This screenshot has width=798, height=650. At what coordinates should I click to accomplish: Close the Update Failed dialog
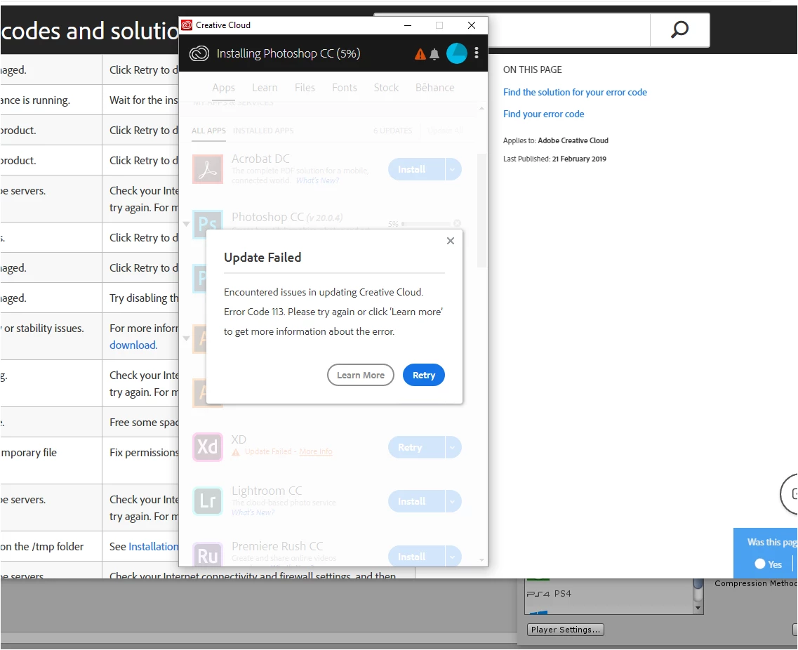pyautogui.click(x=451, y=241)
